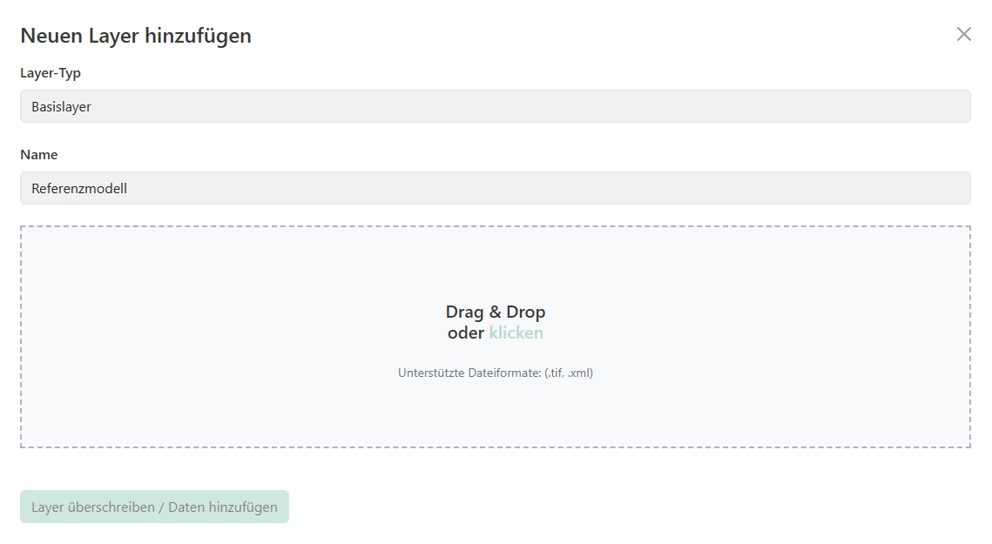This screenshot has width=992, height=544.
Task: Click the X icon beside the dialog title
Action: pyautogui.click(x=963, y=35)
